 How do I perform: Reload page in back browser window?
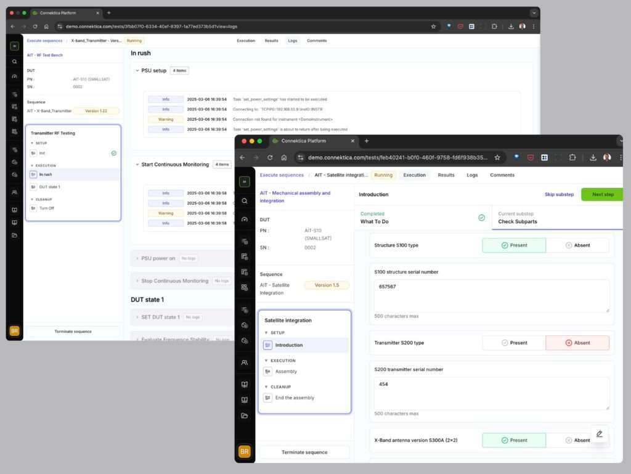click(x=35, y=27)
